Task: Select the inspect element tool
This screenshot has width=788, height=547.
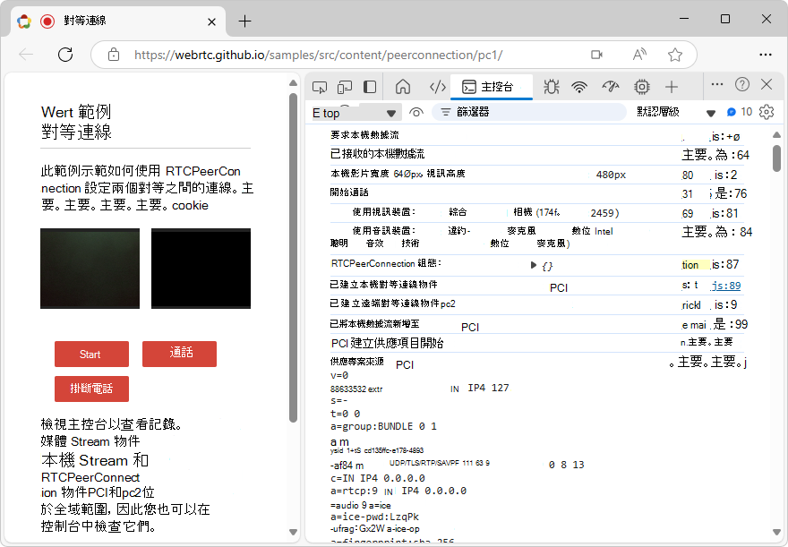Action: coord(320,88)
